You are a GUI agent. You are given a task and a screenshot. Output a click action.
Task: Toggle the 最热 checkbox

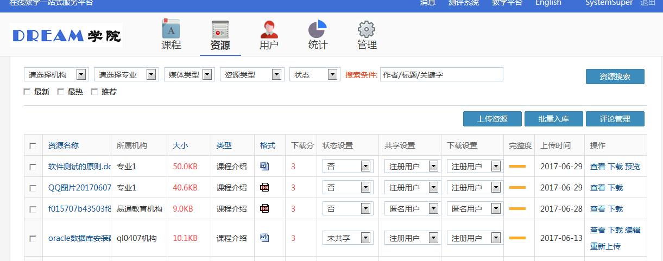[x=60, y=92]
